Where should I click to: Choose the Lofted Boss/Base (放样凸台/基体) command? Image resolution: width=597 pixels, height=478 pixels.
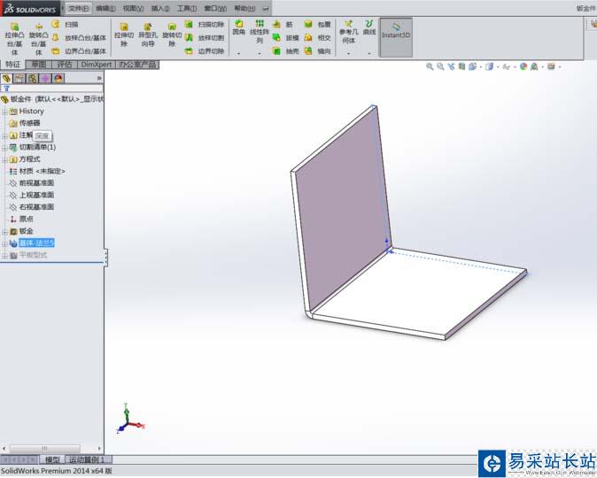coord(79,38)
